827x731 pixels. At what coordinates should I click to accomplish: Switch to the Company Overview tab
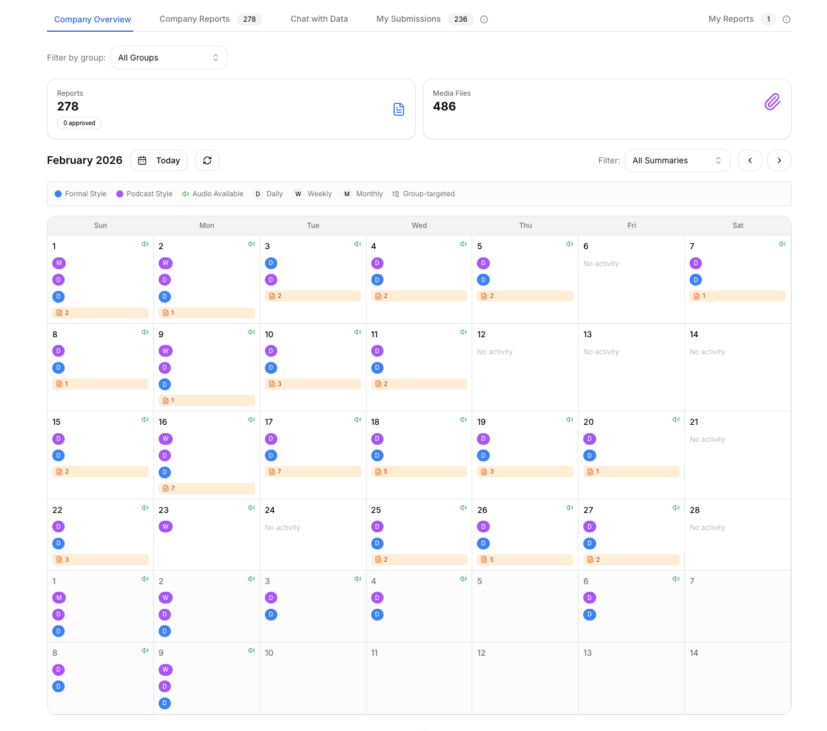coord(92,19)
